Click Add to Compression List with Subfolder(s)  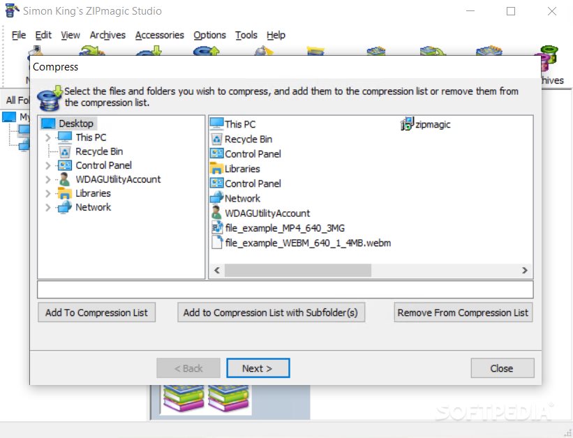271,312
